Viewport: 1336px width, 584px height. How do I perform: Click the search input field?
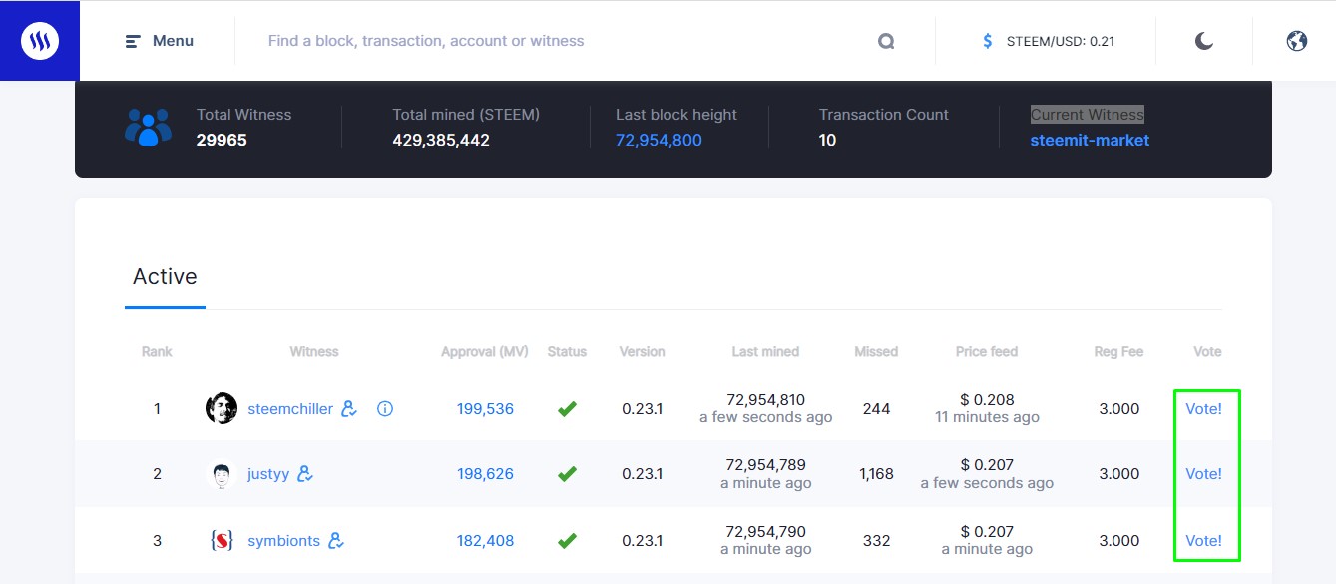pos(559,41)
